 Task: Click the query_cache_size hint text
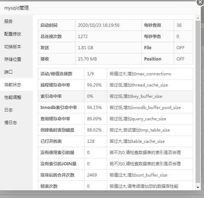[138, 119]
